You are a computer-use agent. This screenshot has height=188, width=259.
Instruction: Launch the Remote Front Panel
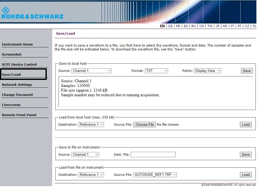click(19, 115)
